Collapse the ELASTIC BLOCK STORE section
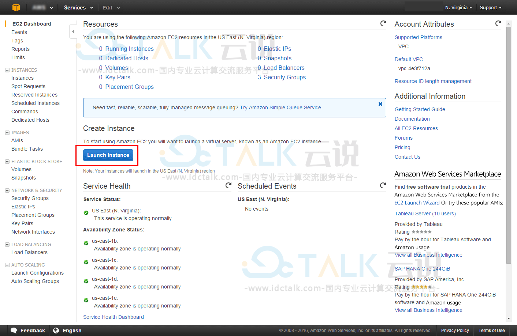517x336 pixels. (7, 162)
